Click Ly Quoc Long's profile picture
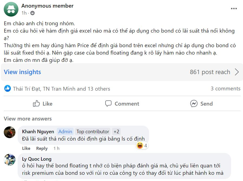 point(10,160)
